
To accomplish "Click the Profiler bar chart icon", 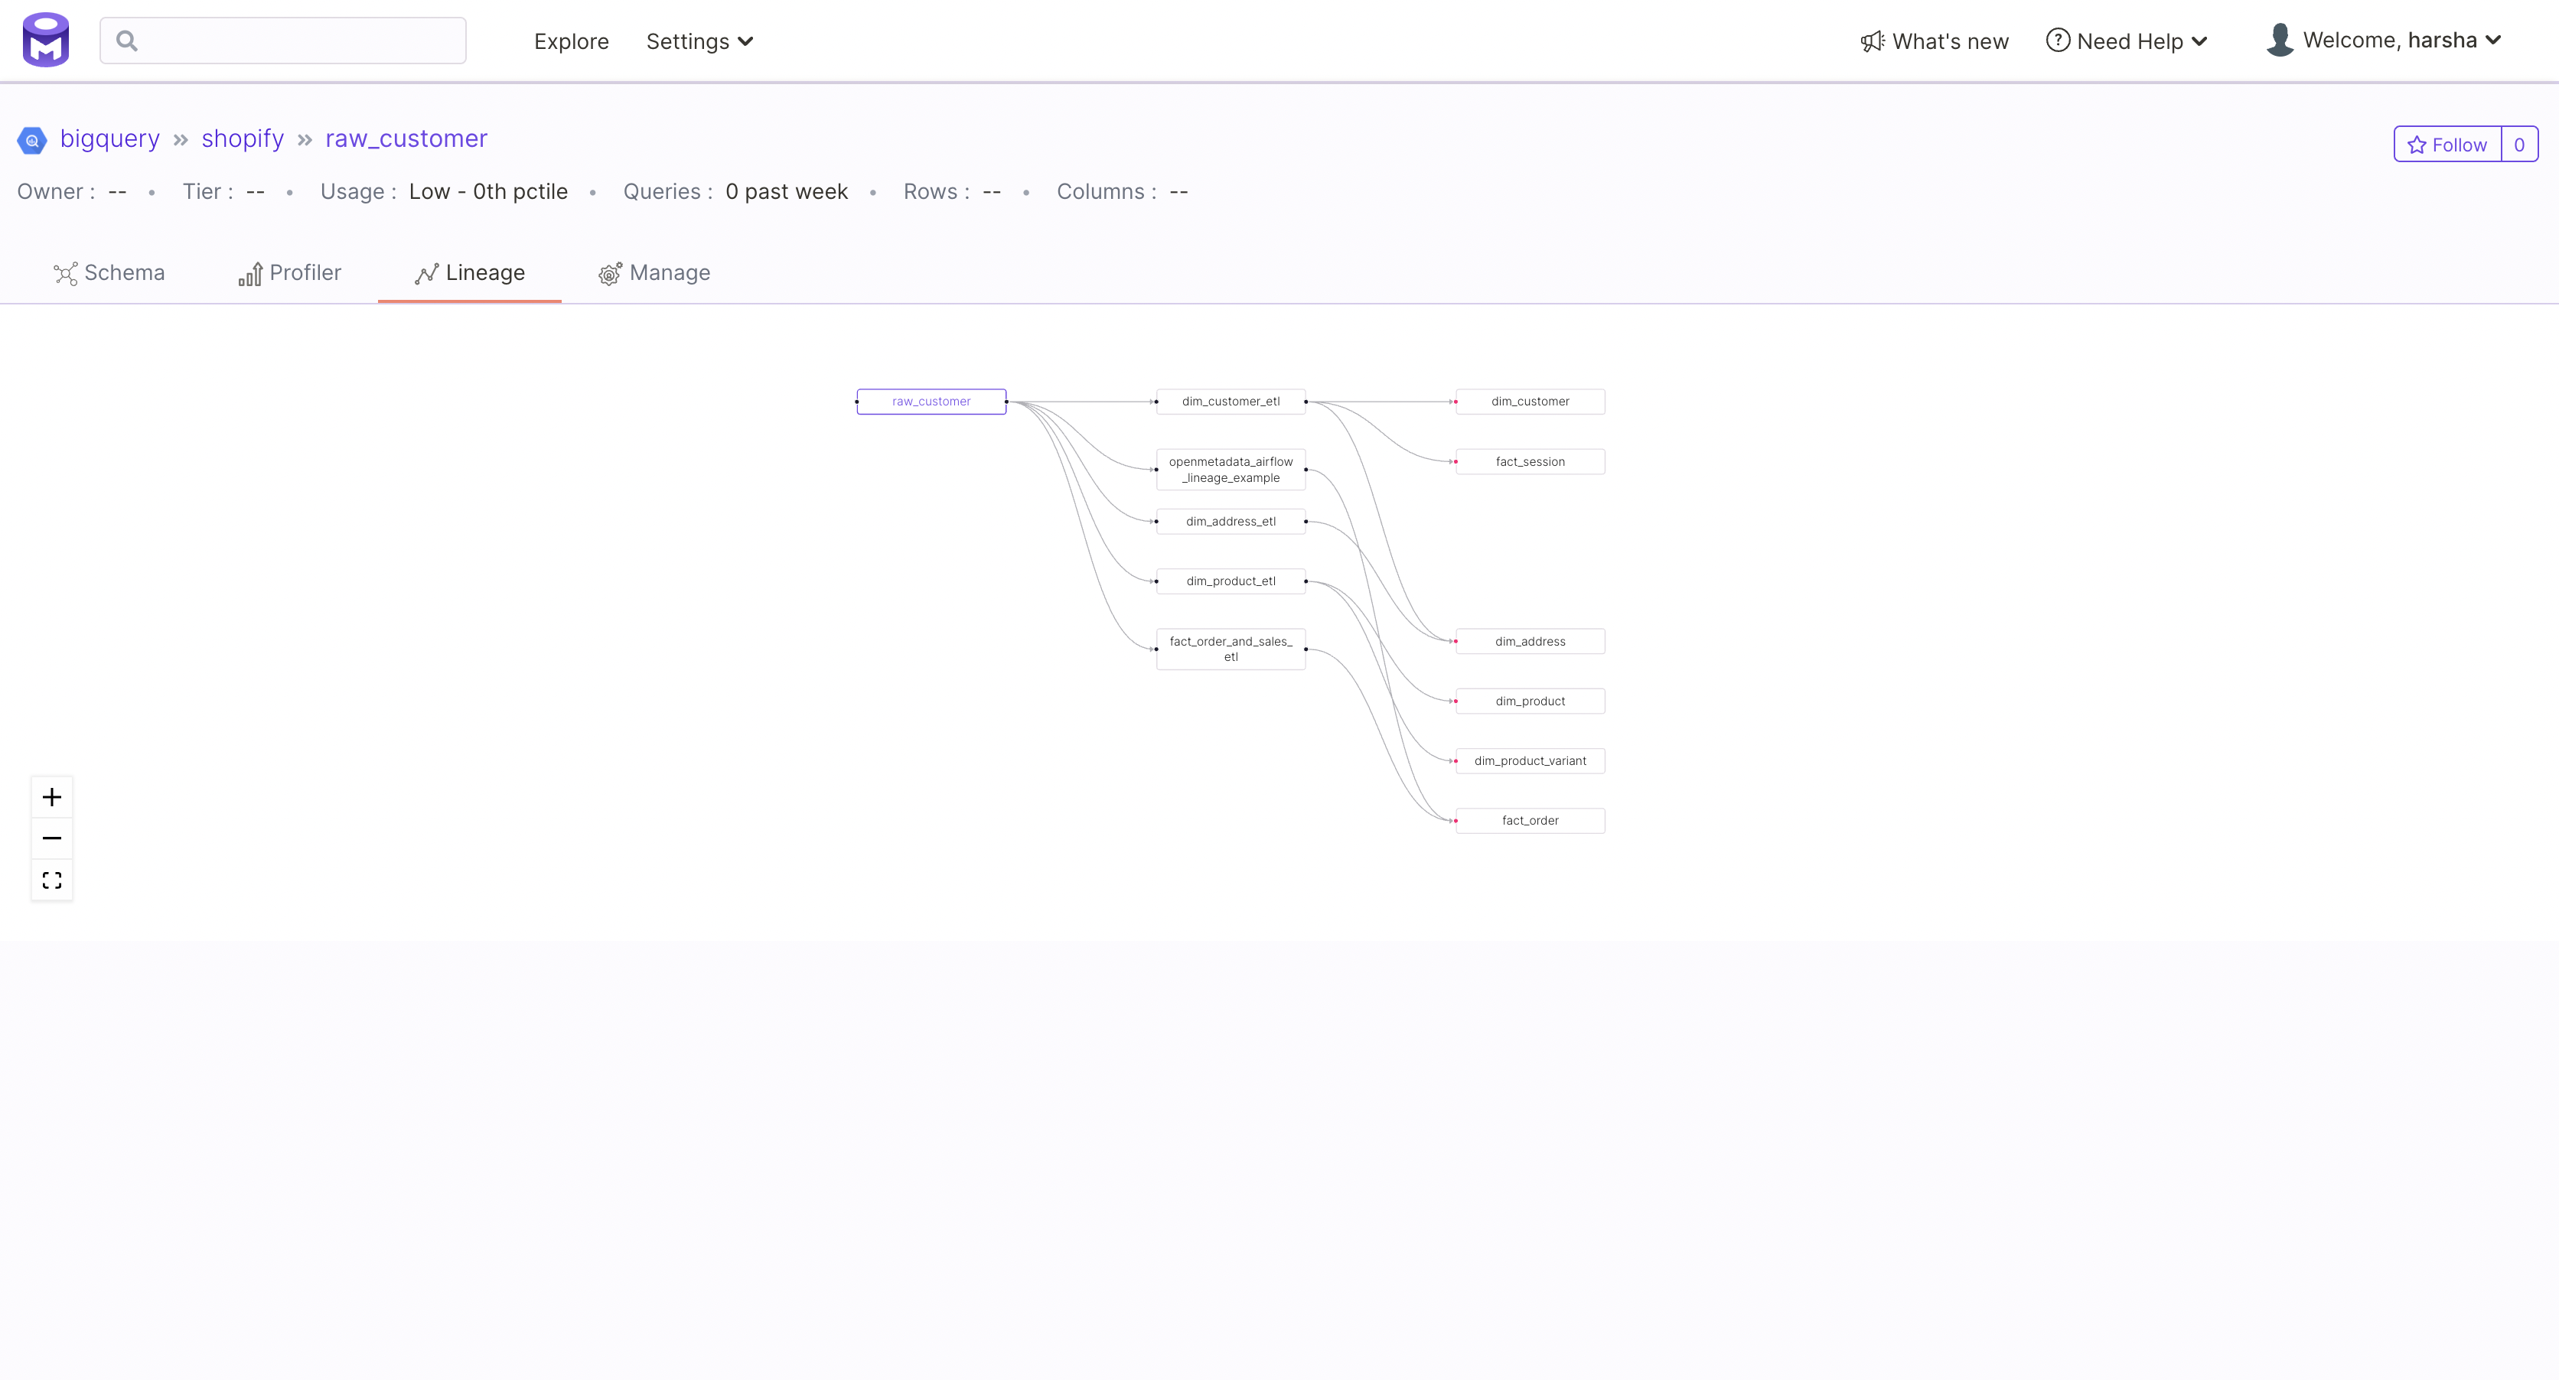I will click(250, 274).
